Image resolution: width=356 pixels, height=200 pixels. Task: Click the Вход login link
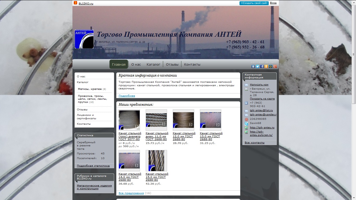pyautogui.click(x=273, y=3)
